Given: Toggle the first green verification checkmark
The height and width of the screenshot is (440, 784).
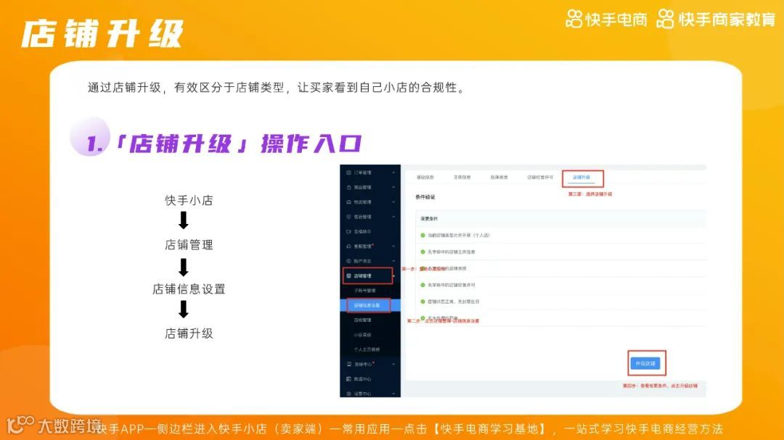Looking at the screenshot, I should coord(422,234).
